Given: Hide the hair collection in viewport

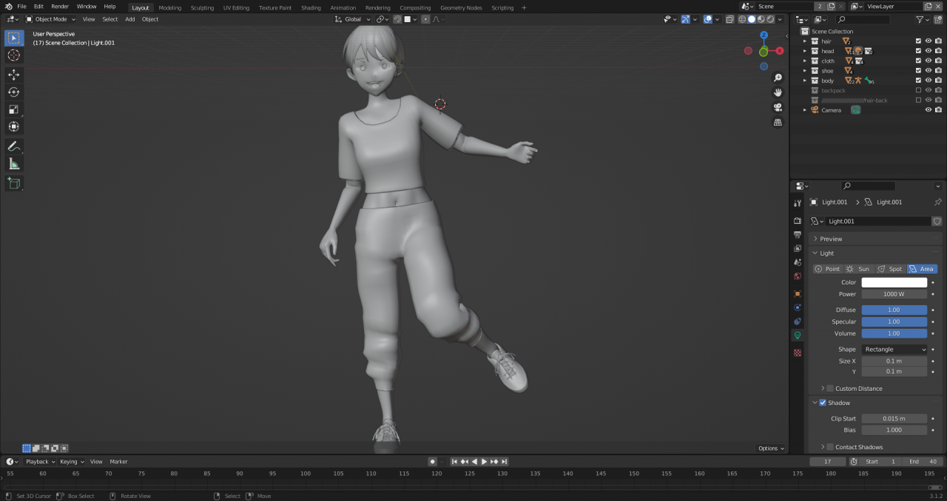Looking at the screenshot, I should [x=929, y=41].
